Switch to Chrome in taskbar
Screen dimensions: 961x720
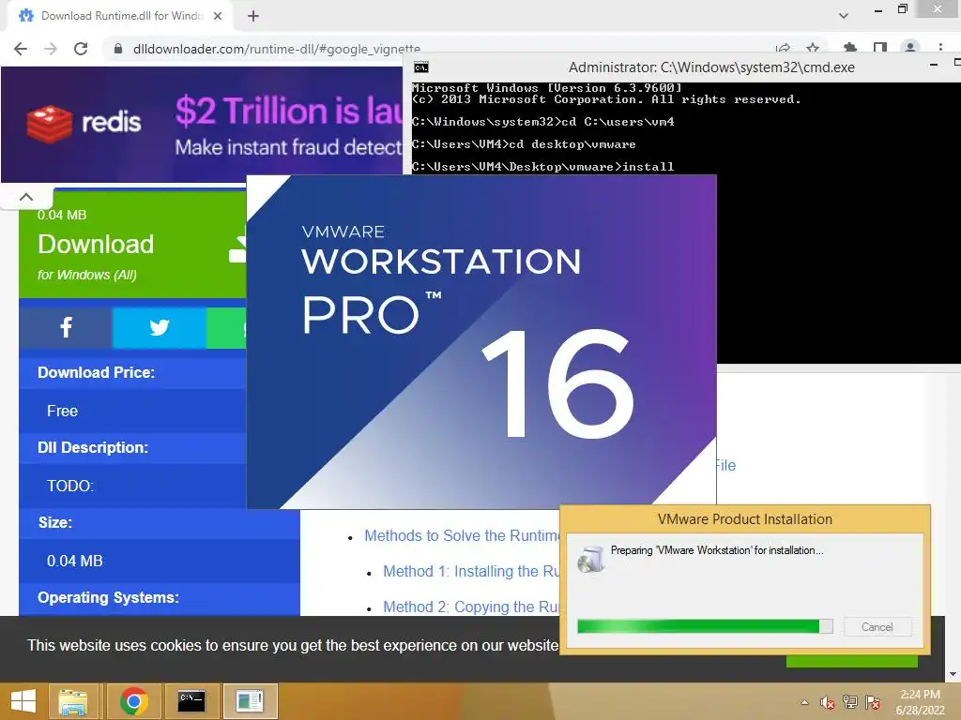tap(134, 701)
